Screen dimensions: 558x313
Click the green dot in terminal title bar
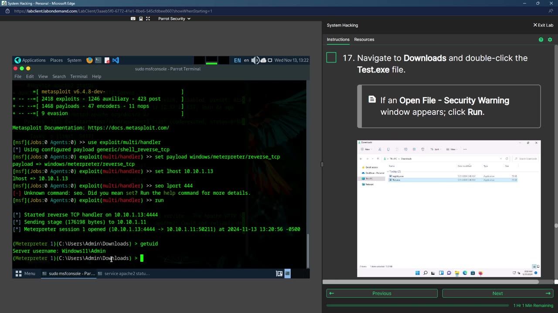22,69
